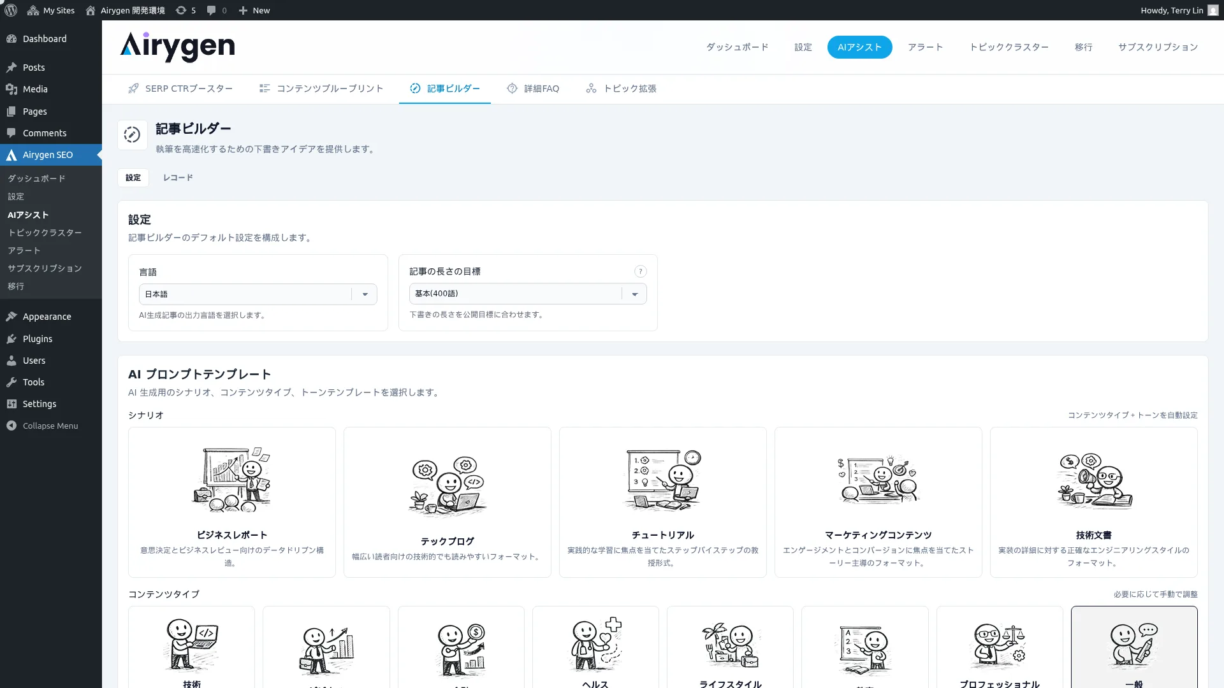Image resolution: width=1224 pixels, height=688 pixels.
Task: Select the 記事ビルダー tab icon
Action: point(415,89)
